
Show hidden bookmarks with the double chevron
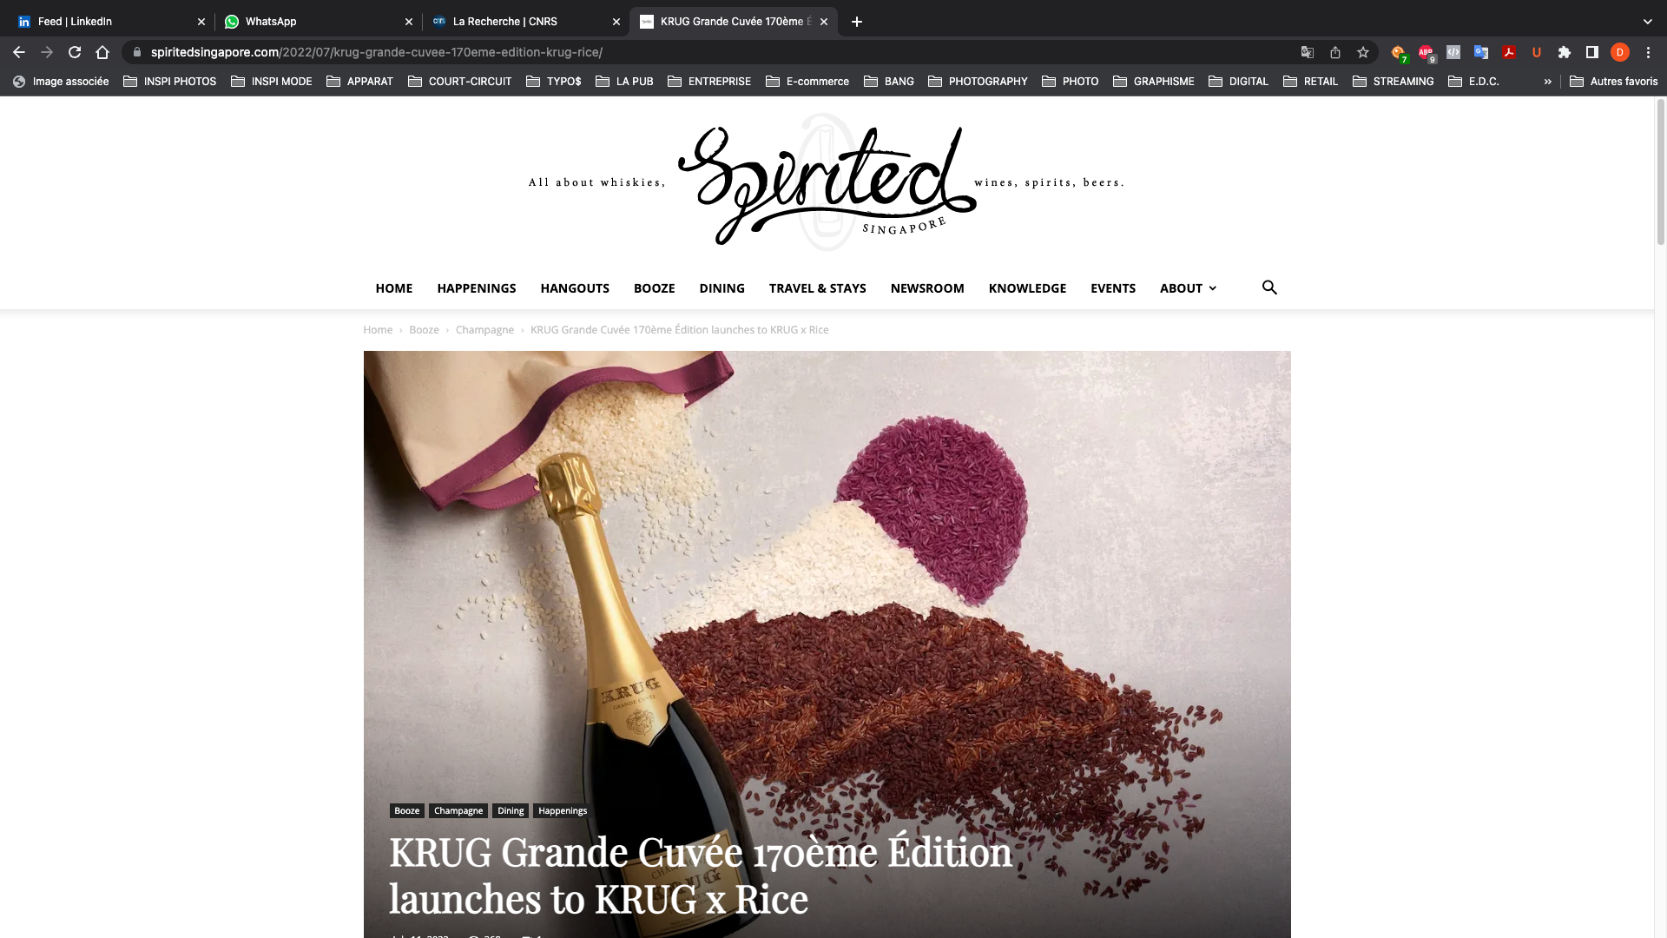(x=1547, y=82)
